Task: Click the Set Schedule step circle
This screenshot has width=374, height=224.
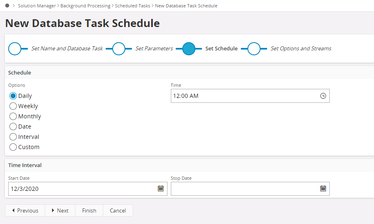Action: (188, 48)
